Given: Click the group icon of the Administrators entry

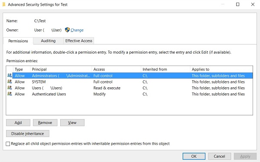Looking at the screenshot, I should [x=10, y=76].
